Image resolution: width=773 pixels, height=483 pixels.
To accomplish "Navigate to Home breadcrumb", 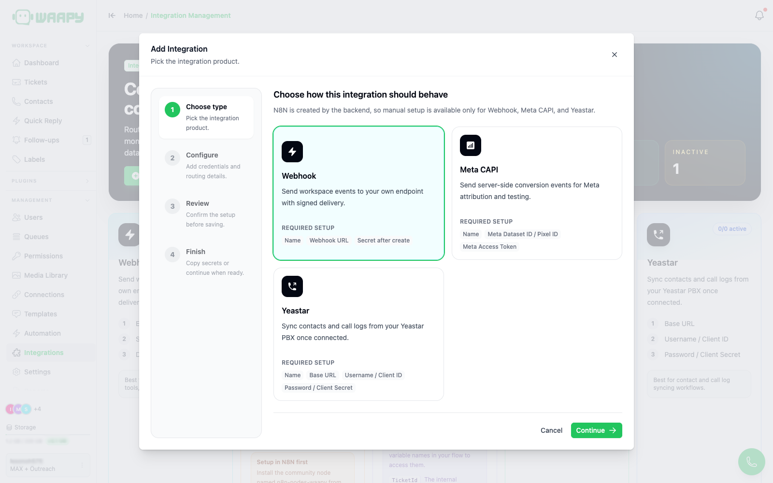I will click(133, 15).
